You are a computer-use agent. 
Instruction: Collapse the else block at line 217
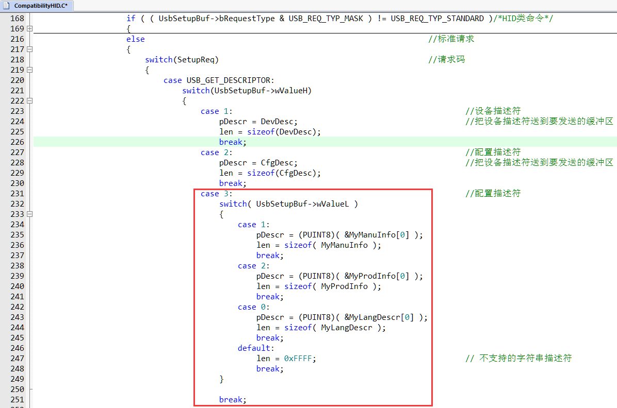pyautogui.click(x=29, y=49)
